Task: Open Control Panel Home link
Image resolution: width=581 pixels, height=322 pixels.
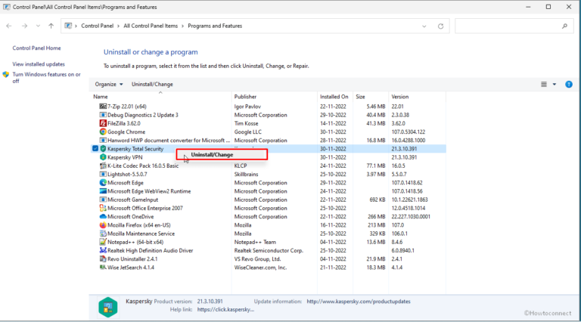Action: [x=36, y=48]
